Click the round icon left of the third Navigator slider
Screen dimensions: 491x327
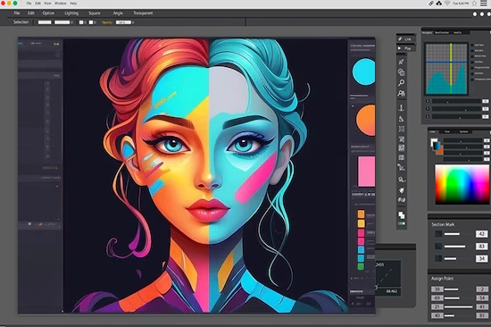[428, 117]
